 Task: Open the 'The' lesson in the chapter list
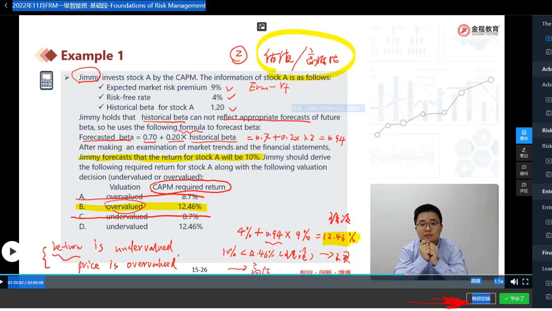pyautogui.click(x=547, y=24)
